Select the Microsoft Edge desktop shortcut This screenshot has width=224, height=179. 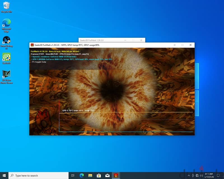[6, 25]
